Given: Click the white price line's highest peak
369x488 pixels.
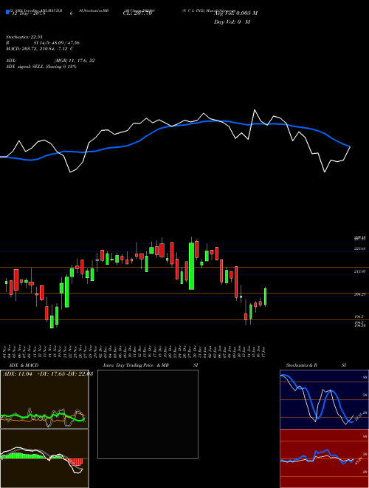Looking at the screenshot, I should click(x=255, y=110).
